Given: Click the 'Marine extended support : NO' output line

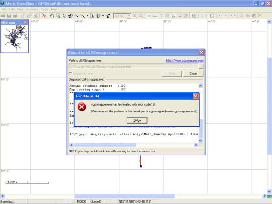Looking at the screenshot, I should pos(97,86).
